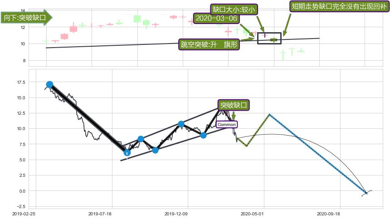Screen dimensions: 390x219
Task: Click the 'Common' gap tag
Action: 227,125
